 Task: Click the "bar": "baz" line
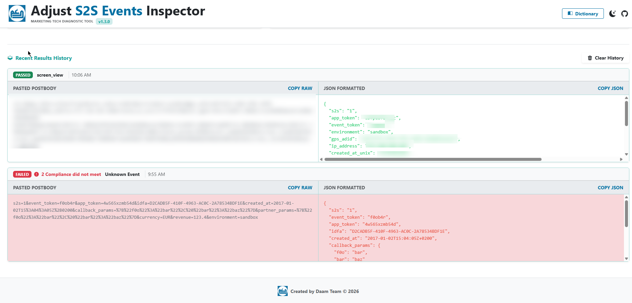pos(349,259)
